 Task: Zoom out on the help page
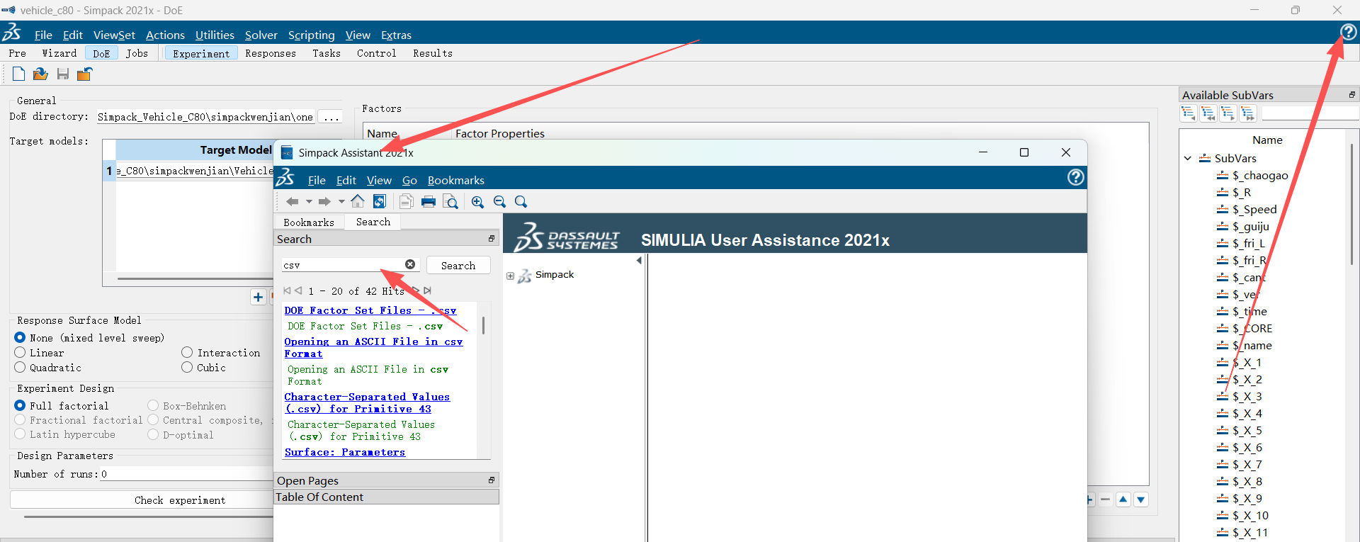[x=499, y=202]
